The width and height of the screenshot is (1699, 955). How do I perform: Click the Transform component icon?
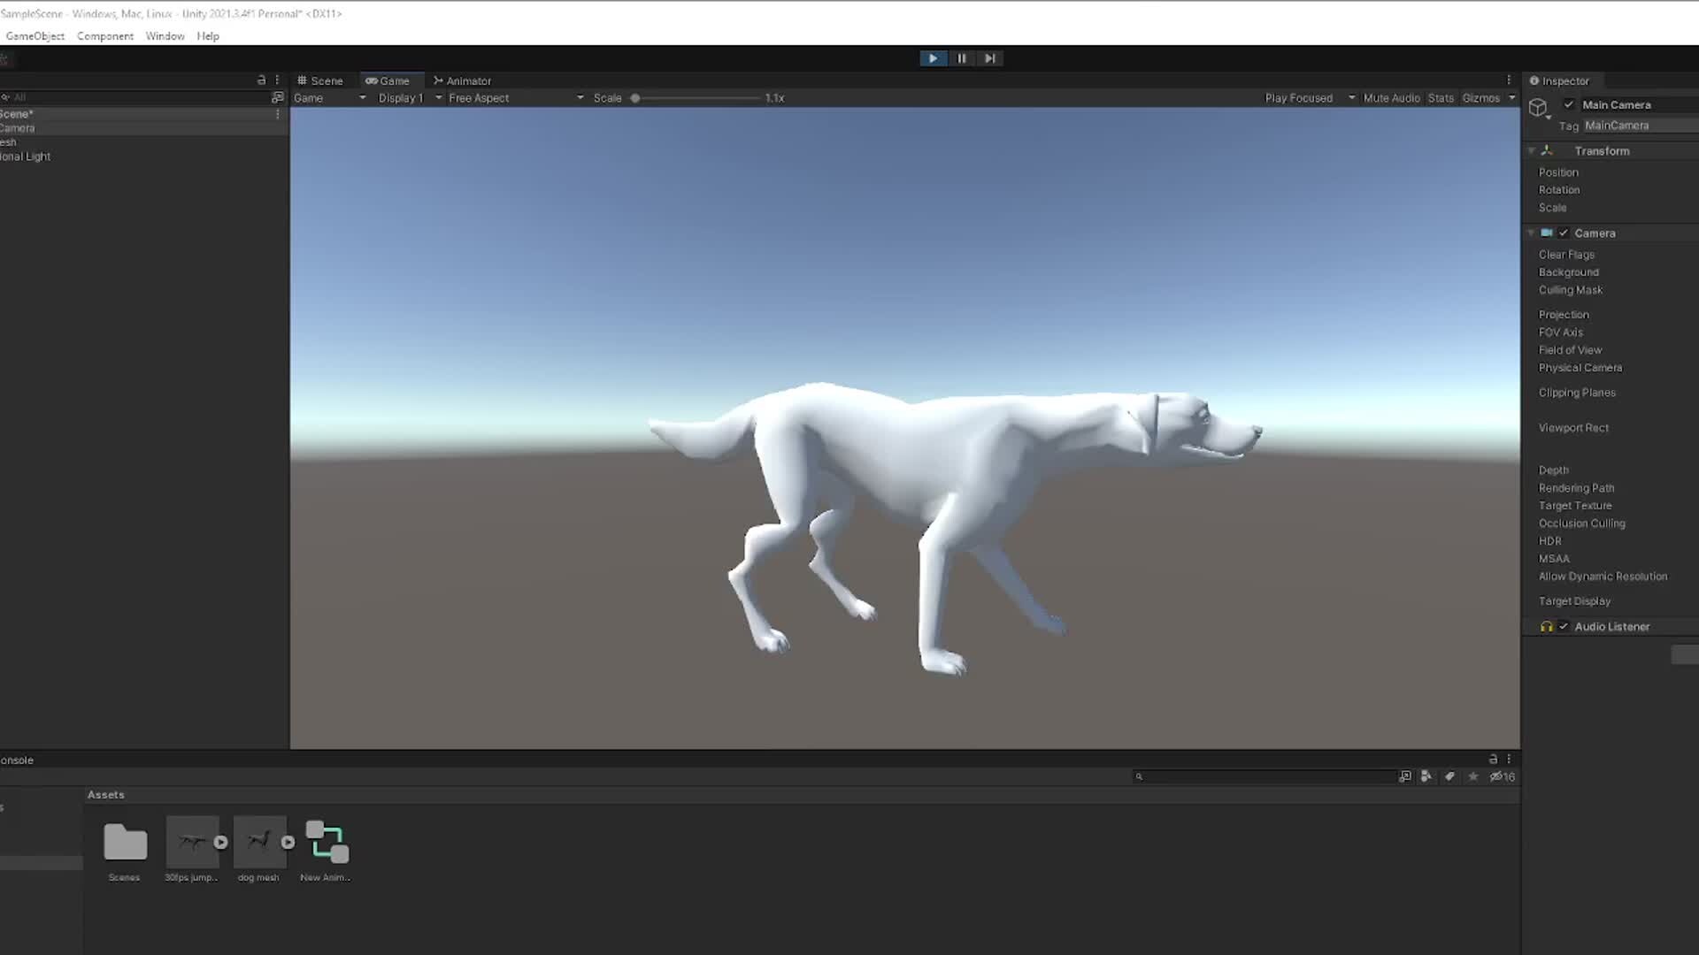click(1547, 150)
